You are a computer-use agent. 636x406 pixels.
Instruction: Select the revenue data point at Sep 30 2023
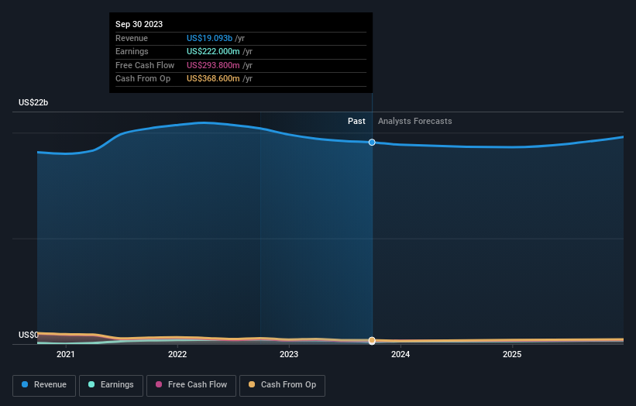pos(372,143)
